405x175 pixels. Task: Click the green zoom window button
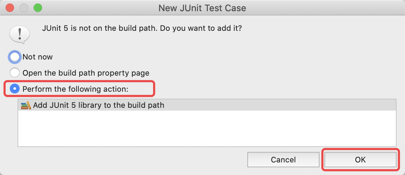click(38, 8)
